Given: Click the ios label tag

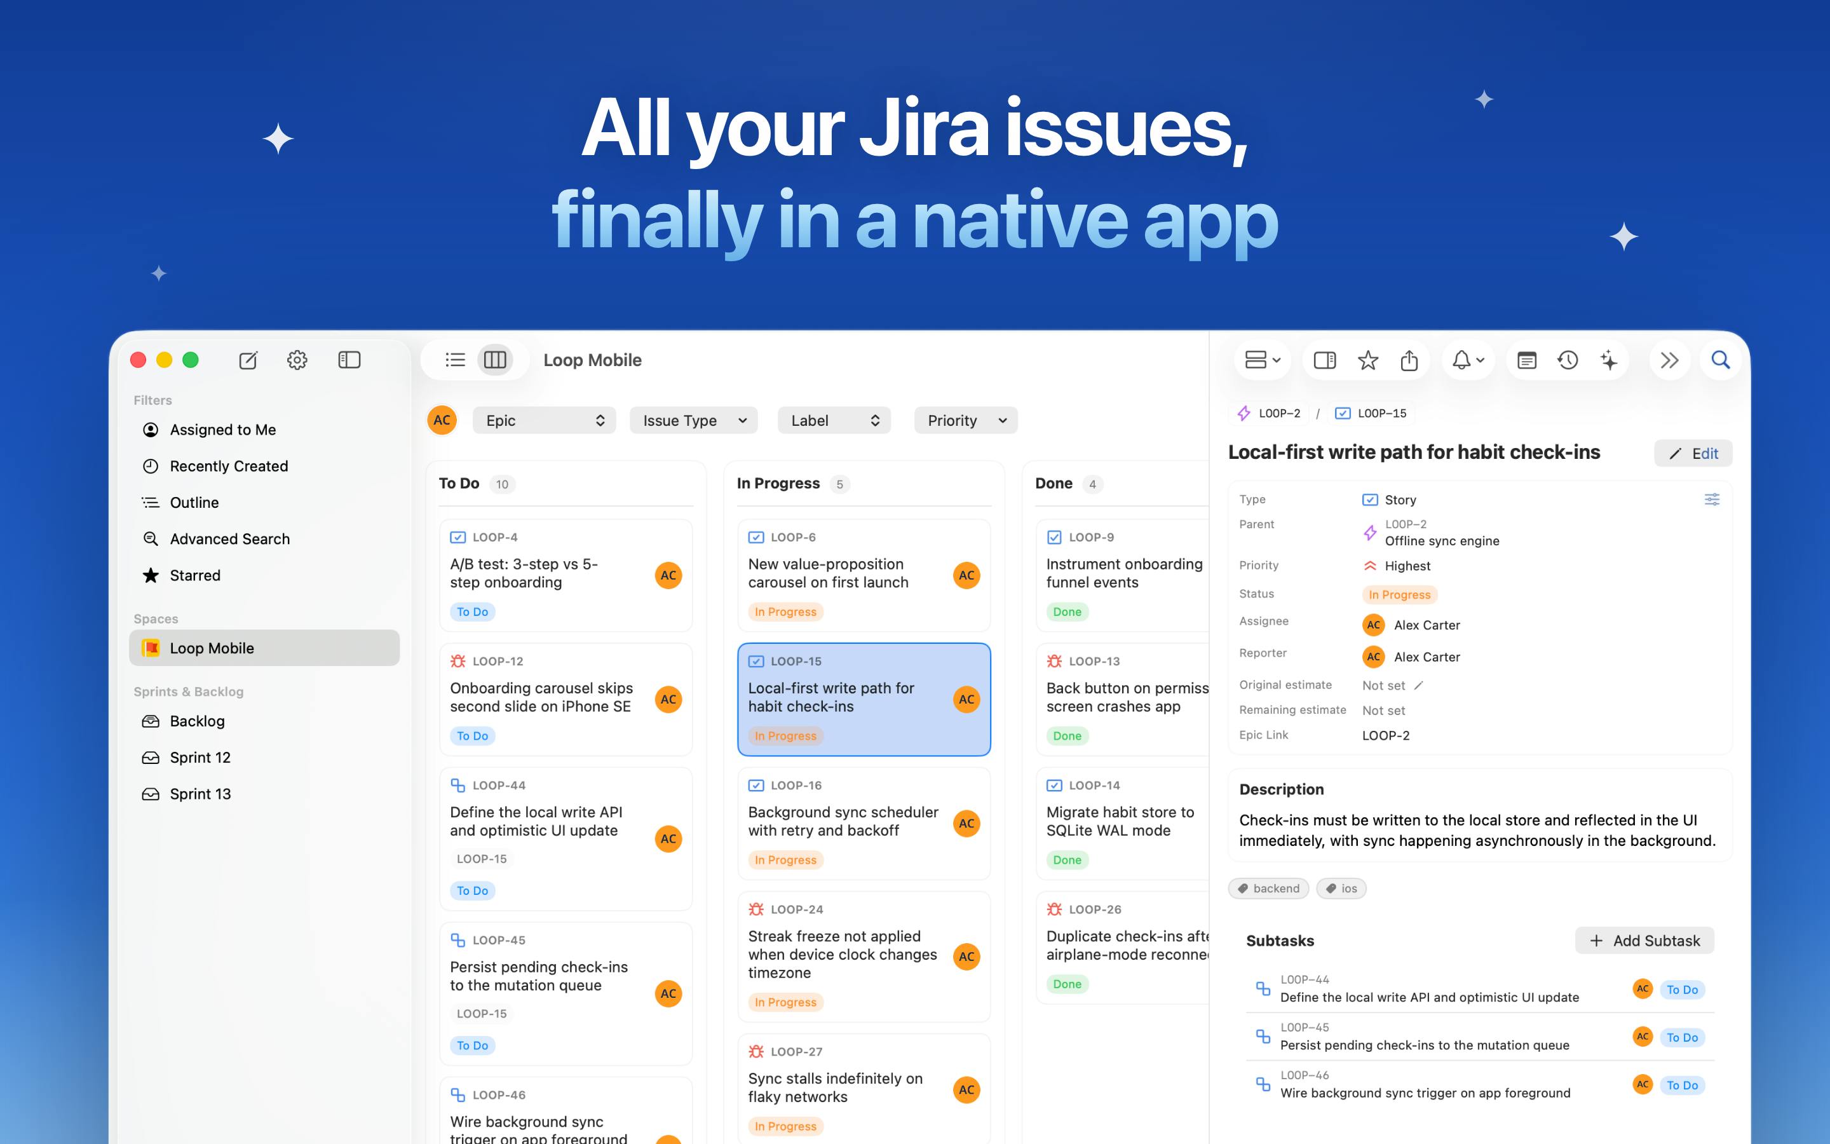Looking at the screenshot, I should point(1341,889).
